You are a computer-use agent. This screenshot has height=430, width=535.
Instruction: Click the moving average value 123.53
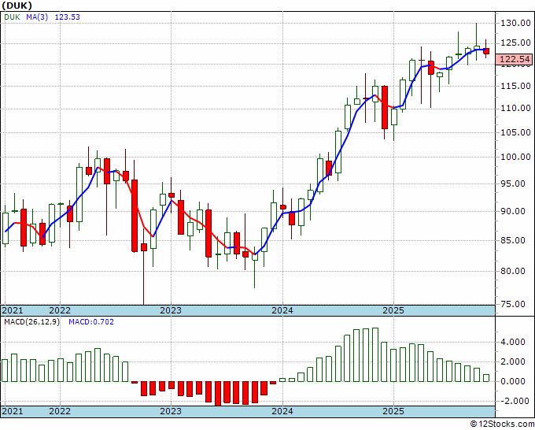[x=67, y=17]
